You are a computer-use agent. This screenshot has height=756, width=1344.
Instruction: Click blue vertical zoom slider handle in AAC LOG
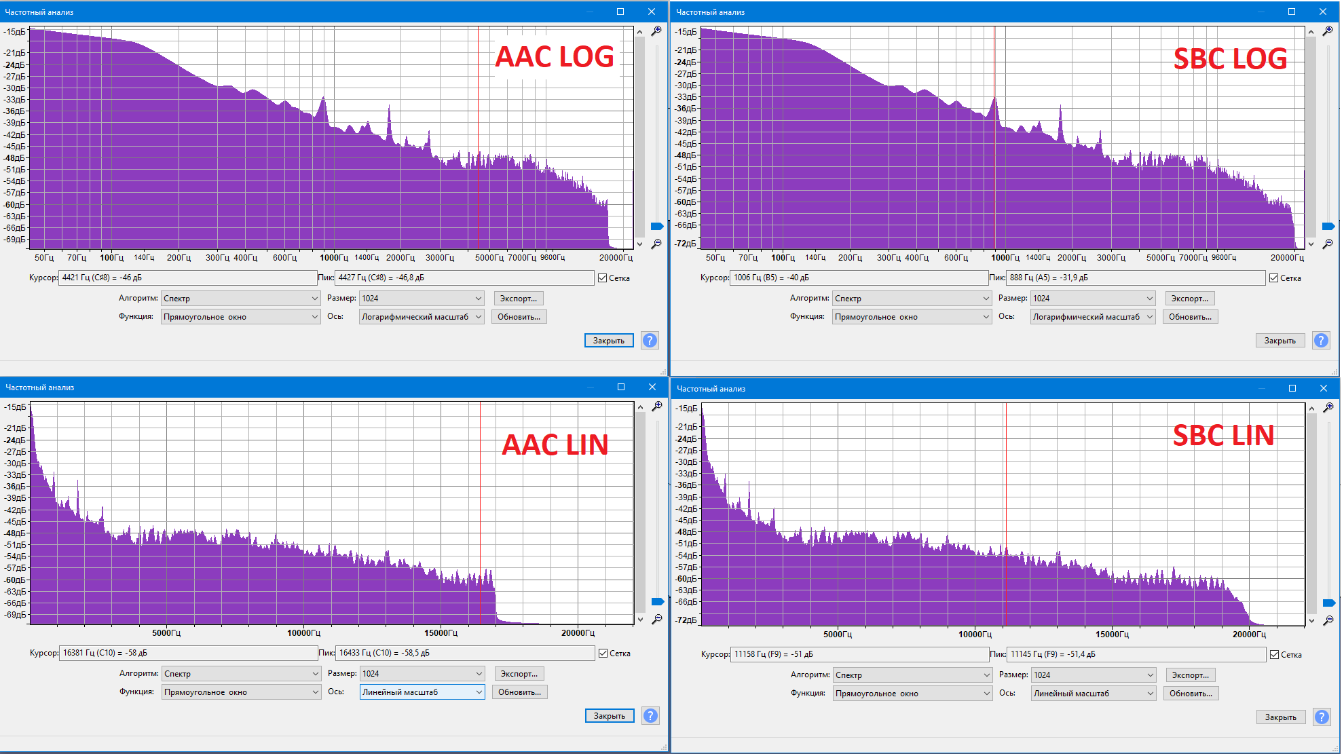point(657,227)
